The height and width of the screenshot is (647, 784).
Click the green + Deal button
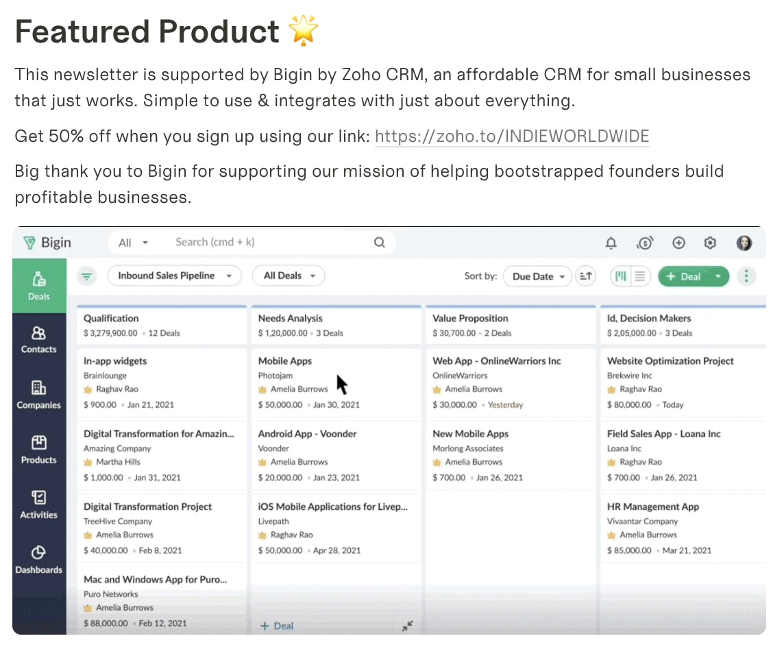pos(683,276)
